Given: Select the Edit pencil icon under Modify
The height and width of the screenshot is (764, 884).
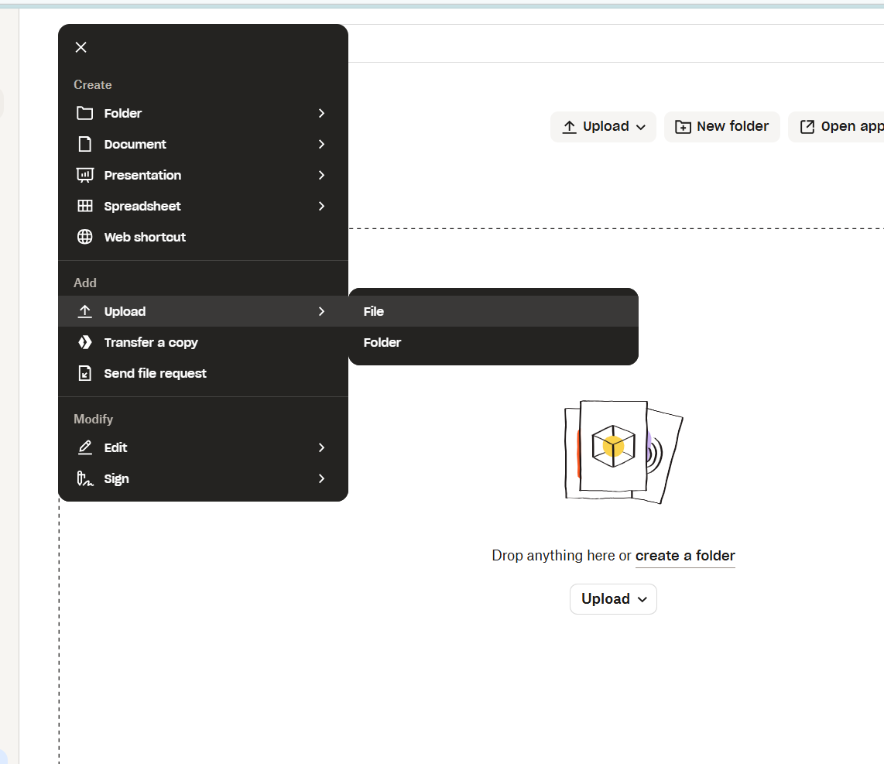Looking at the screenshot, I should pos(85,447).
